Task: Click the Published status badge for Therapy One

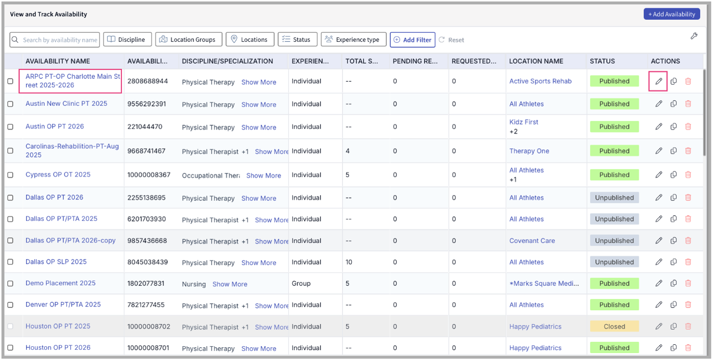Action: click(x=614, y=151)
